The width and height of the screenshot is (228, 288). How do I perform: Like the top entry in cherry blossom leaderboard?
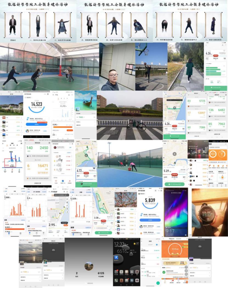[135, 209]
